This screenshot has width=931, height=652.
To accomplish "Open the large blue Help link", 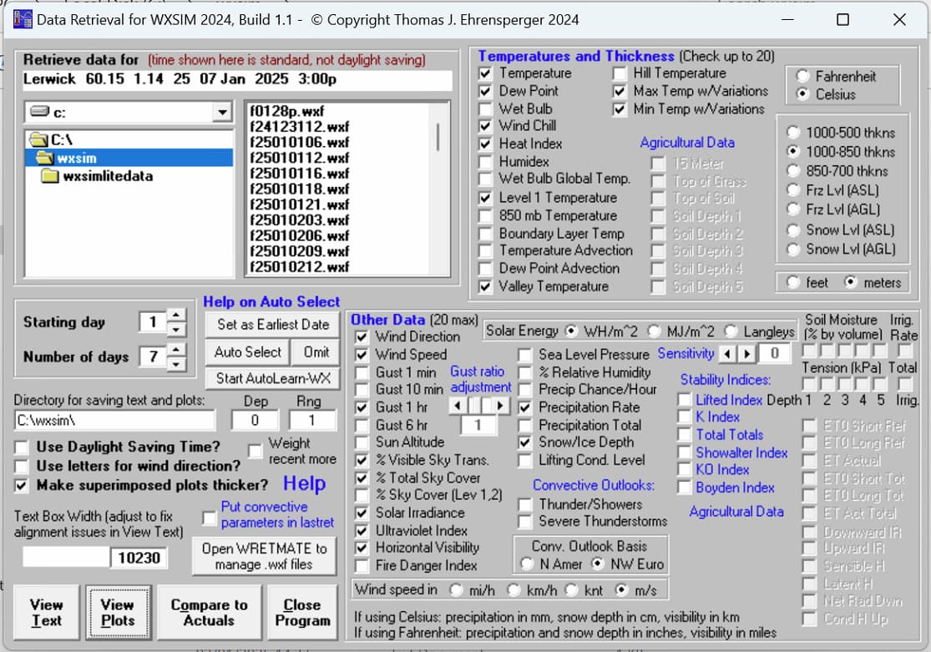I will (304, 483).
